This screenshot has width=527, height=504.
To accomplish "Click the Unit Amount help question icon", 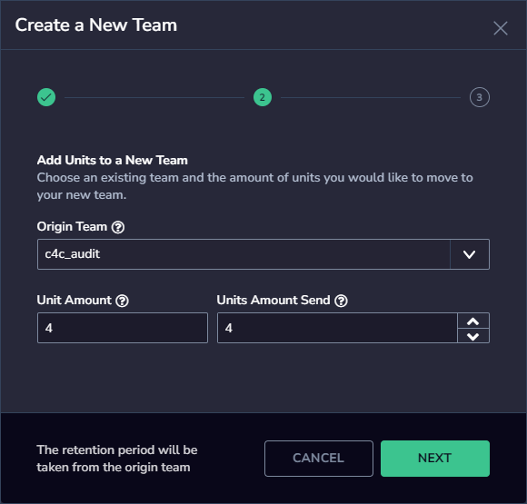I will (x=123, y=301).
